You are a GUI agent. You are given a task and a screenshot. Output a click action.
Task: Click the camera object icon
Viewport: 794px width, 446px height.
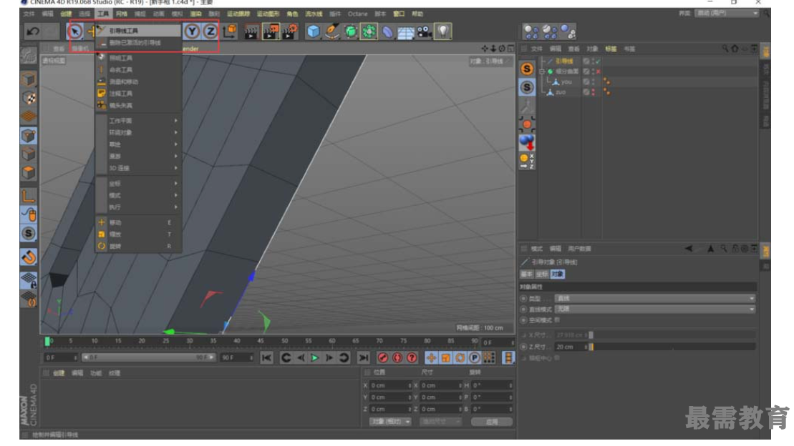[425, 31]
